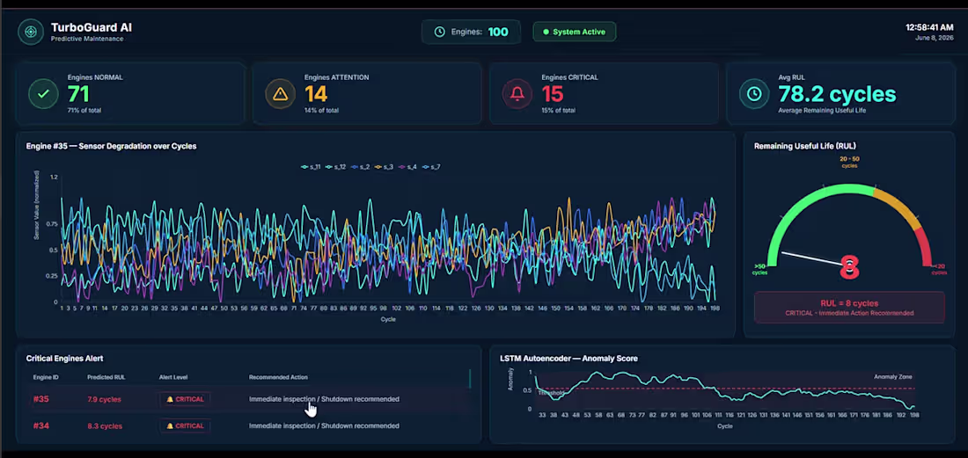Click the System Active status badge
The image size is (968, 458).
[x=574, y=32]
